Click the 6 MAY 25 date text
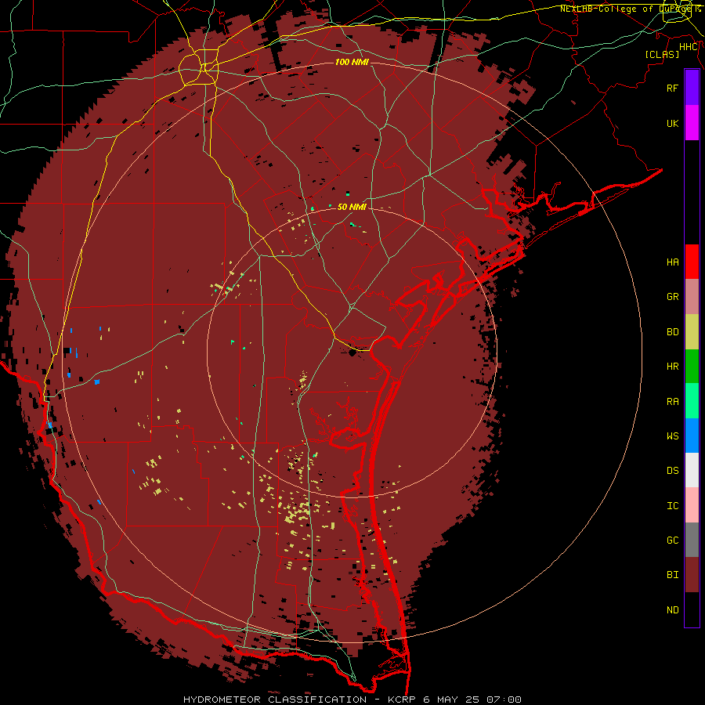 pyautogui.click(x=451, y=700)
